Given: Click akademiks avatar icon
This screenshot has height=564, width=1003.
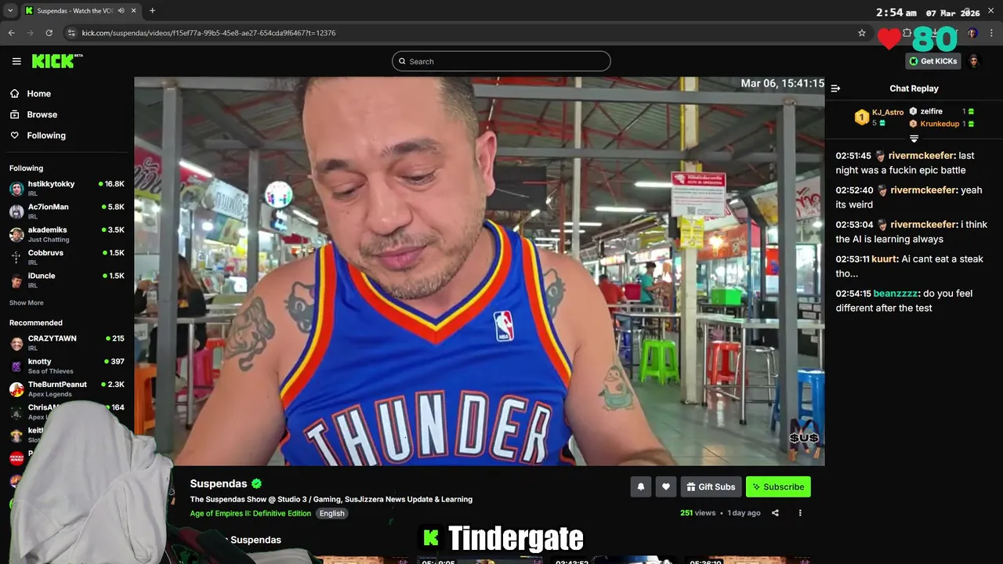Looking at the screenshot, I should tap(16, 234).
